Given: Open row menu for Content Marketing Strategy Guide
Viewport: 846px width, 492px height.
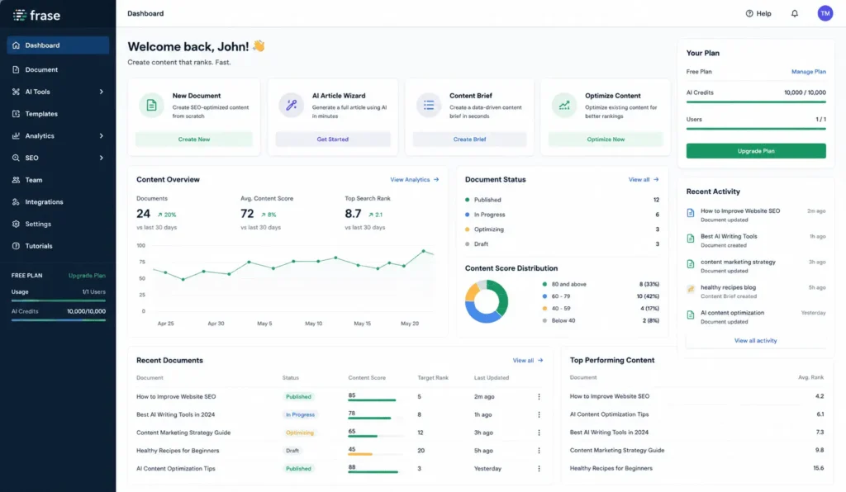Looking at the screenshot, I should [x=539, y=433].
